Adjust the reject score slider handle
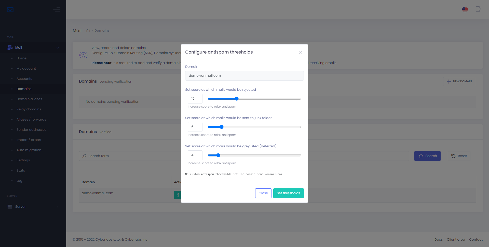 [x=237, y=99]
